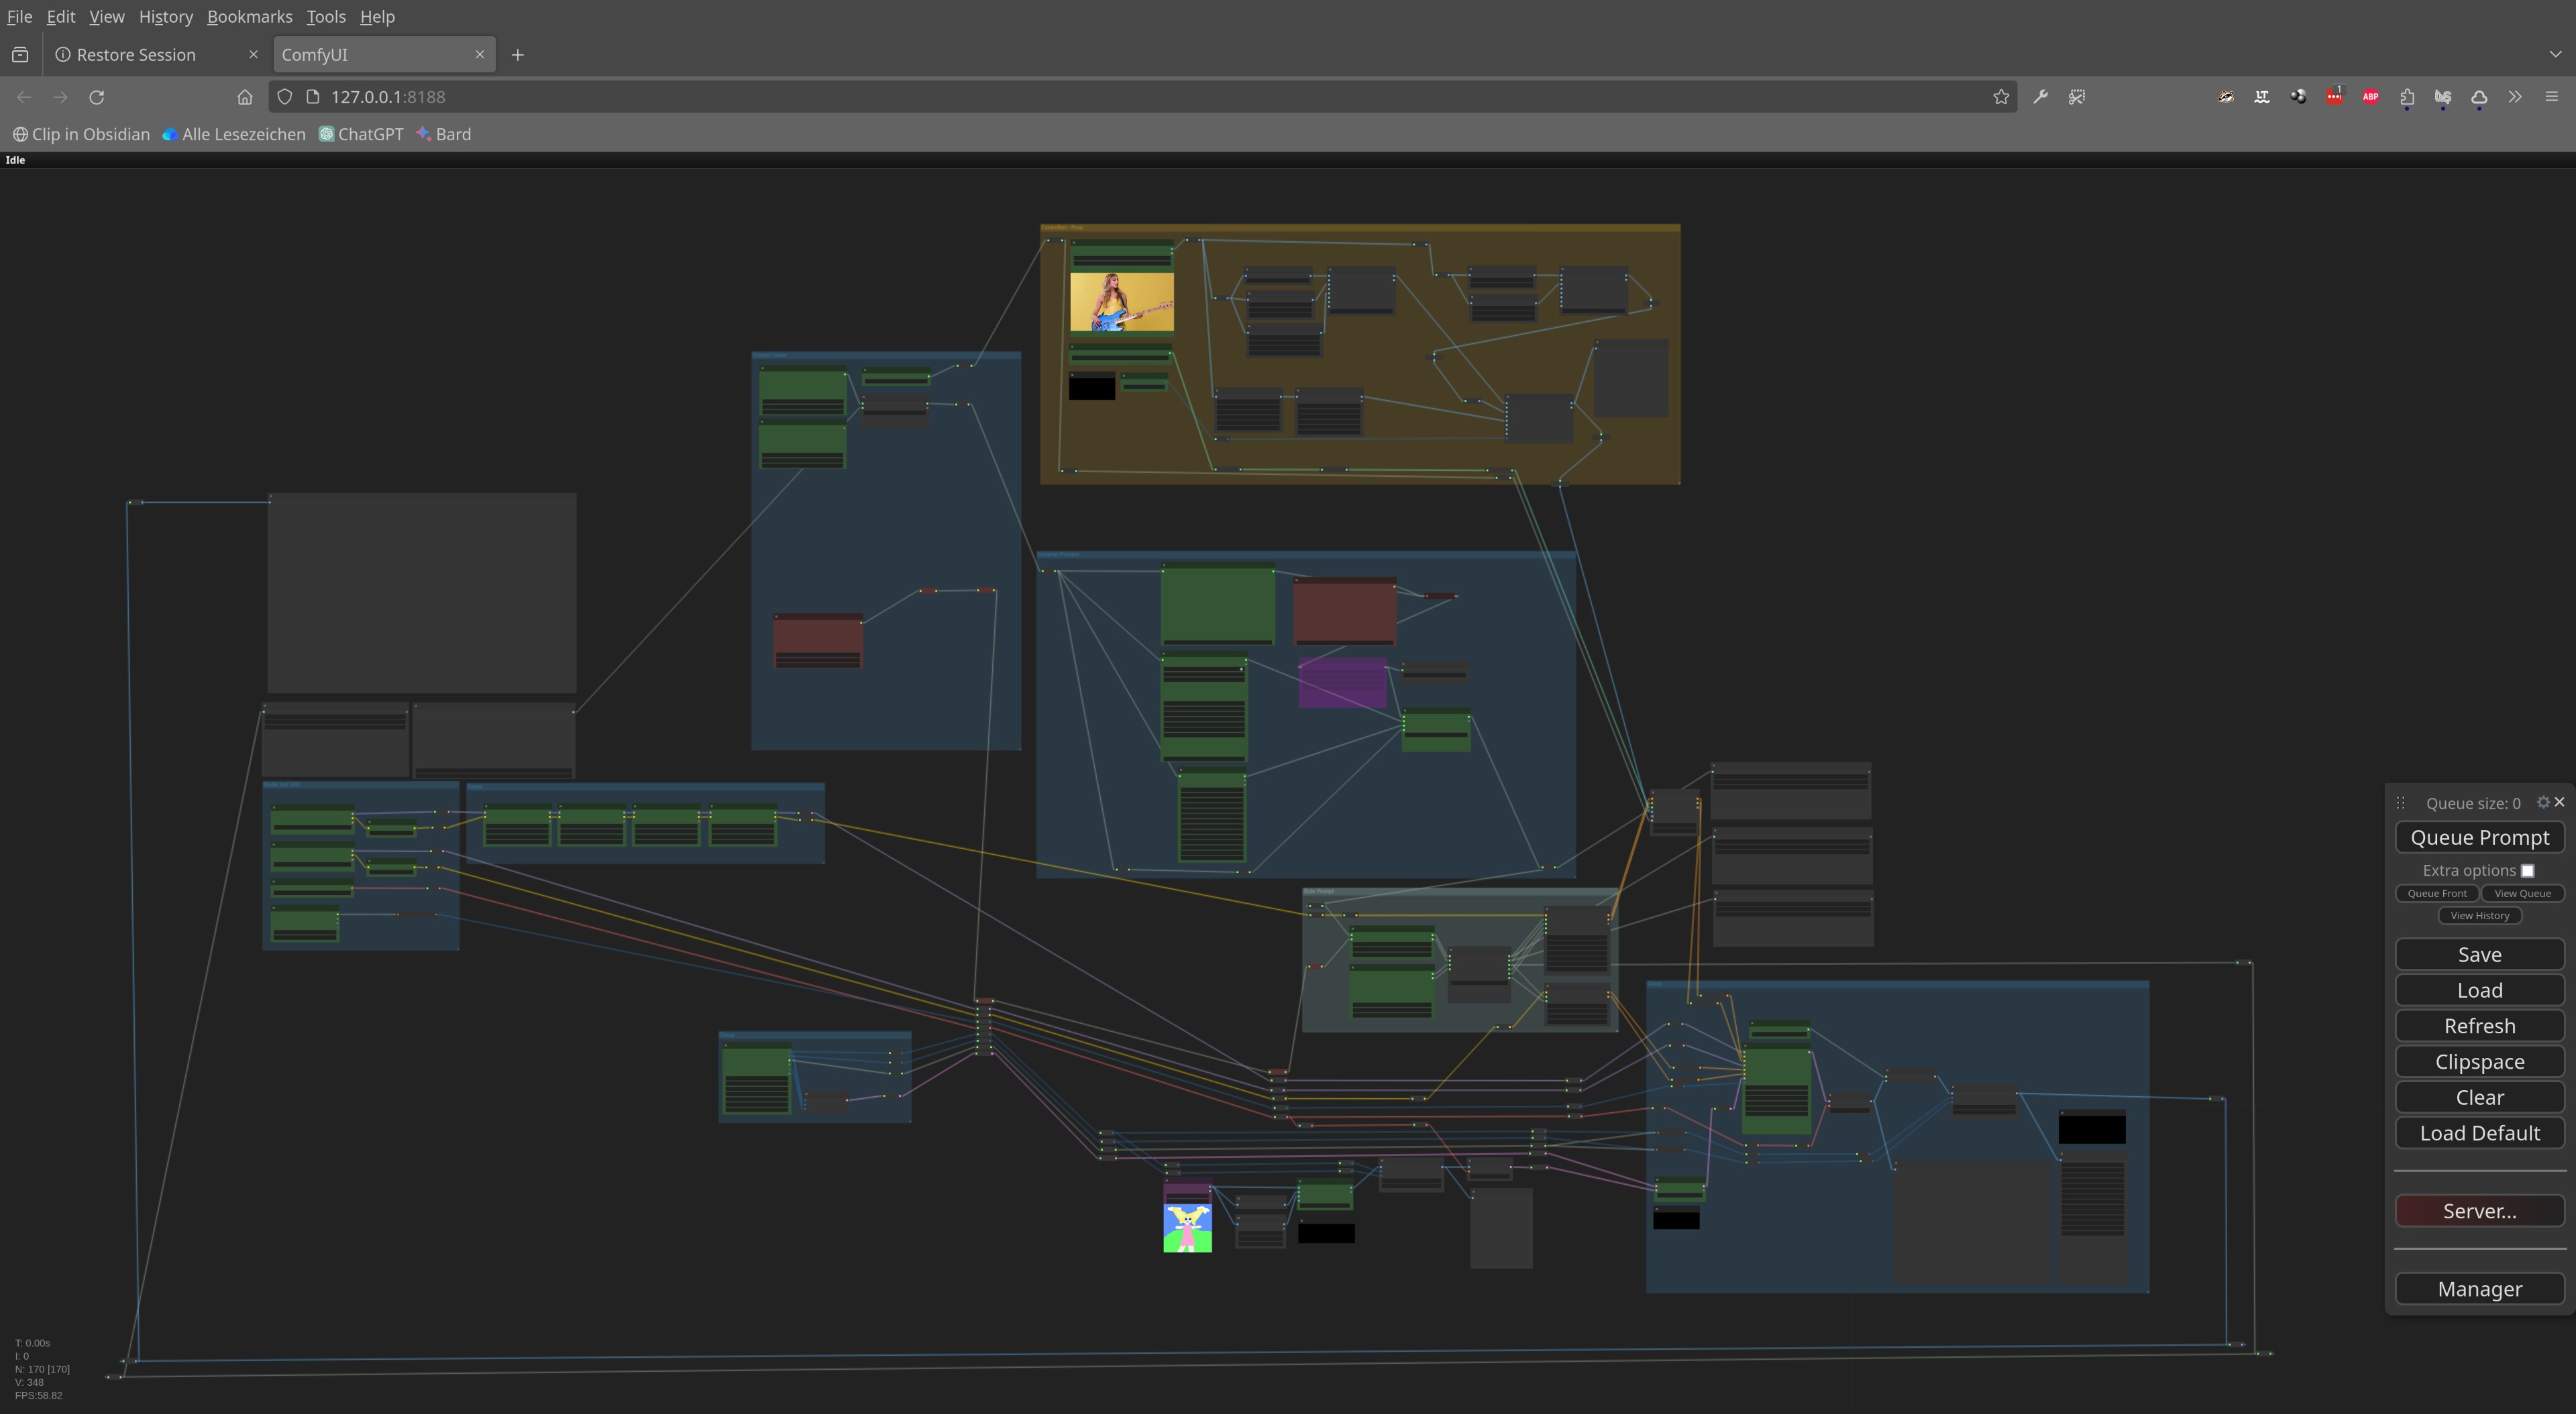Click the Adblock Plus extension icon
Screen dimensions: 2576x1414
(x=2370, y=97)
